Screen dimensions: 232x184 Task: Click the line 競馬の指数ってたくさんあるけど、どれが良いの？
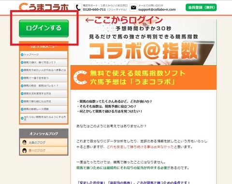[115, 101]
